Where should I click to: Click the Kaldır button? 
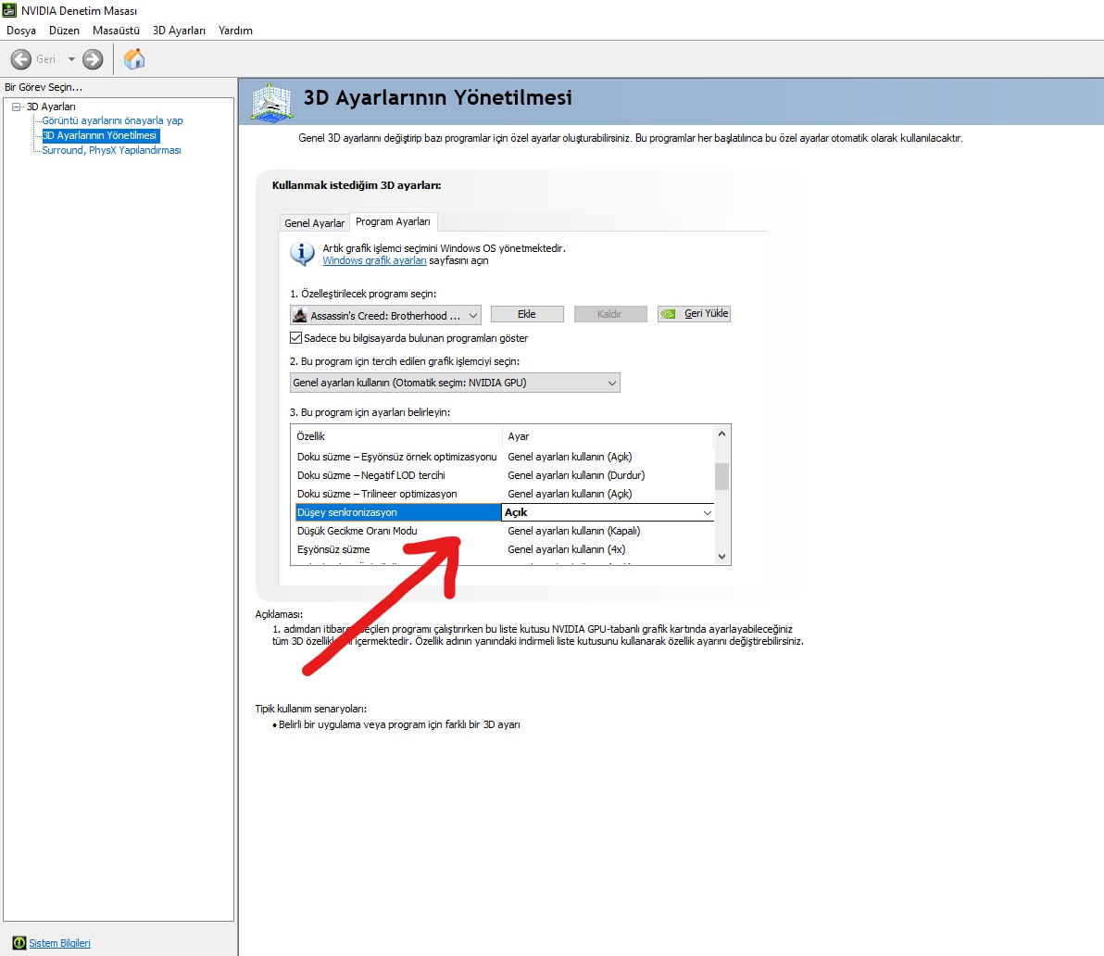609,314
